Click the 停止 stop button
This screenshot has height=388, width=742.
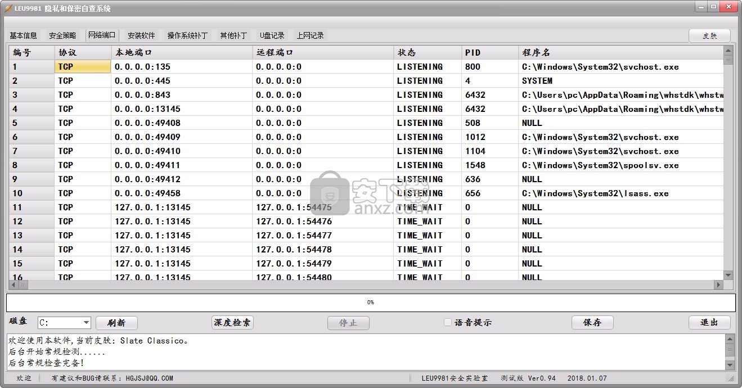pyautogui.click(x=348, y=323)
